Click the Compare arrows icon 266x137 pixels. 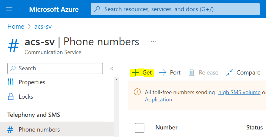pyautogui.click(x=229, y=72)
